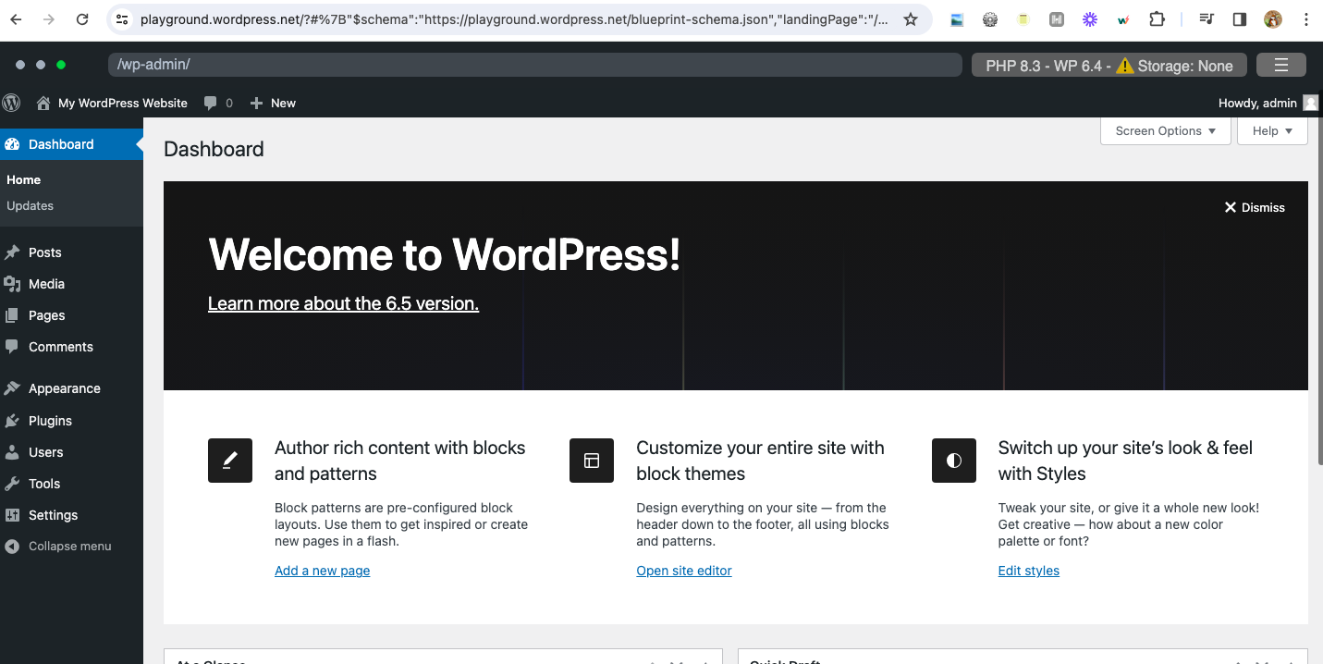Go back using browser back arrow

click(x=16, y=19)
